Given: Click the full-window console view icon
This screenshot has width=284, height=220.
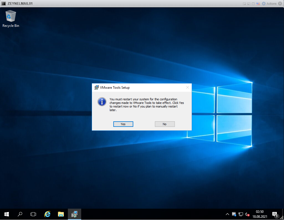Looking at the screenshot, I should pyautogui.click(x=254, y=4).
